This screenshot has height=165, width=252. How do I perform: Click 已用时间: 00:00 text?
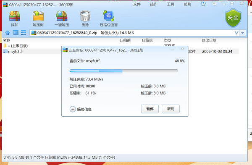point(82,86)
